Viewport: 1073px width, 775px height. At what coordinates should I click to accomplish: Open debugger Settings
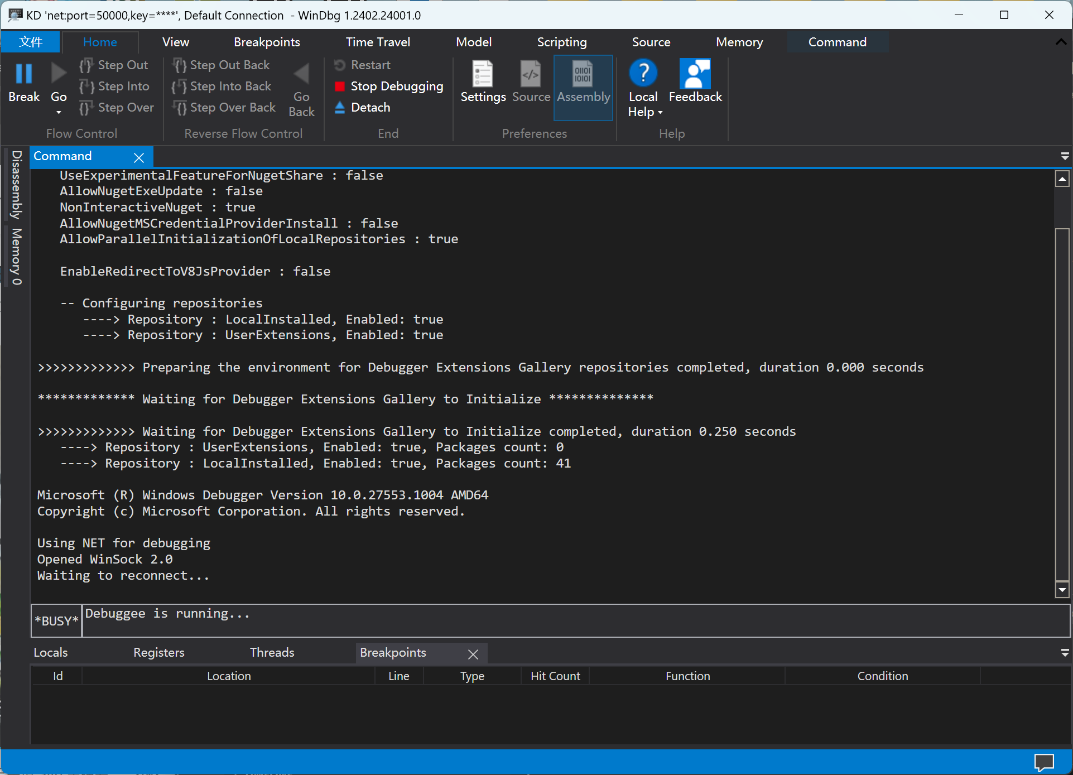(x=483, y=82)
